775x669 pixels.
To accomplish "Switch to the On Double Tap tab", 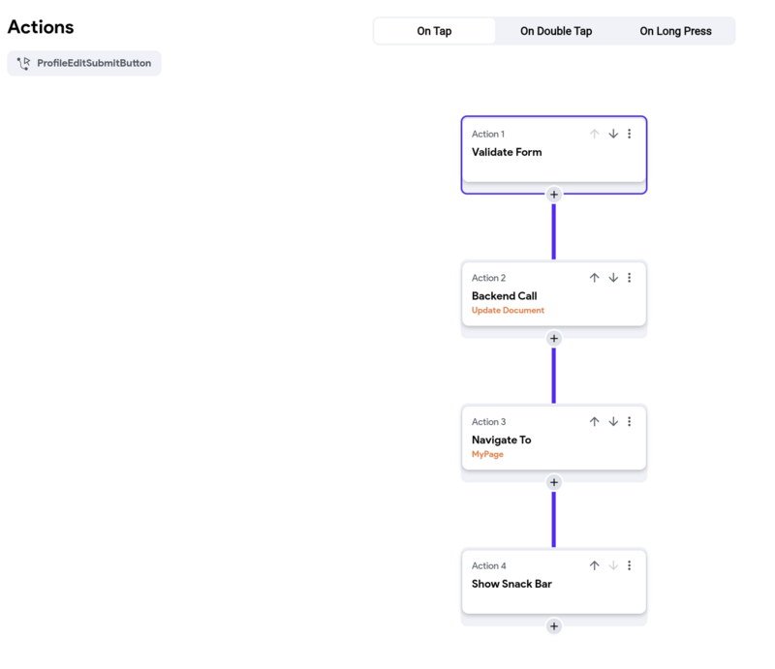I will click(556, 30).
